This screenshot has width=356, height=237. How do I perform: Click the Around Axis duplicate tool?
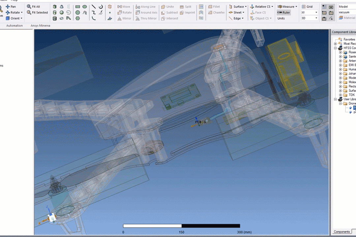(146, 13)
